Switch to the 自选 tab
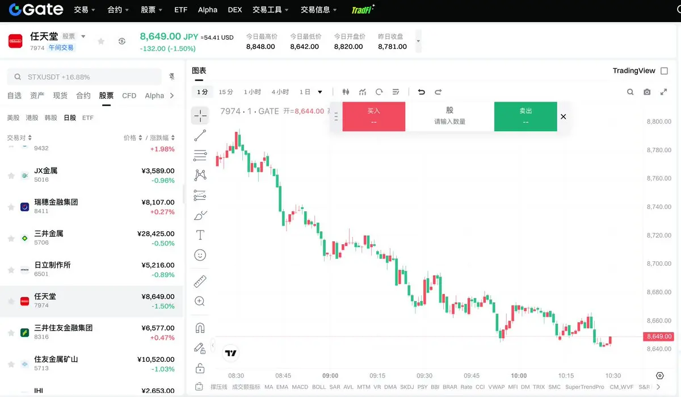Viewport: 681px width, 397px height. [14, 95]
